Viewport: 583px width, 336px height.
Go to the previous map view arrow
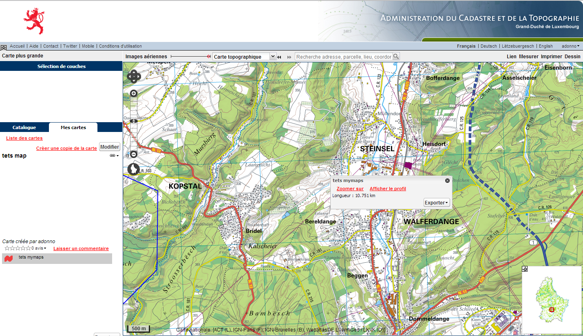click(279, 57)
